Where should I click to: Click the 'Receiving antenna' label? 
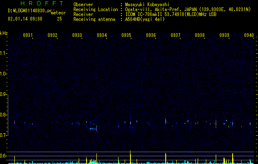(x=94, y=19)
